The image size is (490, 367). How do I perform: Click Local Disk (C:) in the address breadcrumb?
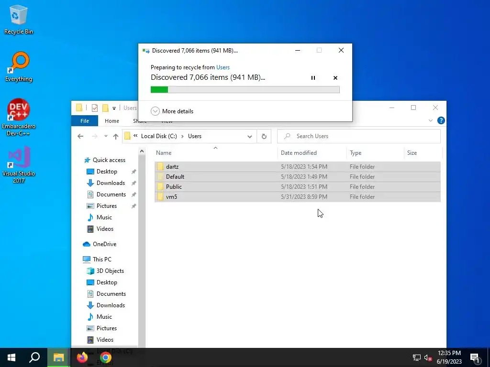coord(159,136)
